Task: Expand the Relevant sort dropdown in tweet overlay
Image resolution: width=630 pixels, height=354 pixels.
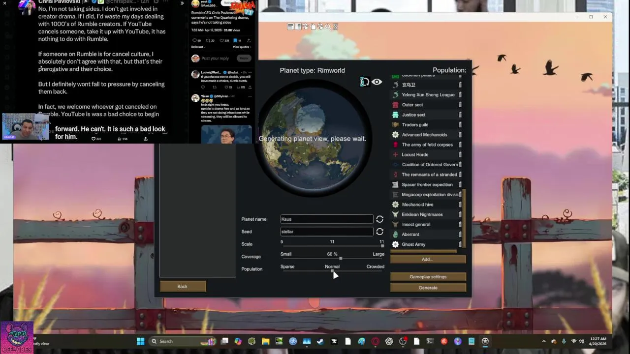Action: click(198, 47)
